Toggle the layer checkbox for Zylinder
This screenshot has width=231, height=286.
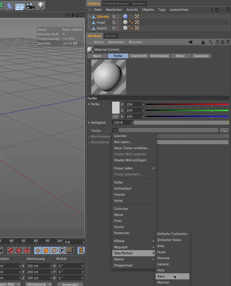click(x=114, y=16)
